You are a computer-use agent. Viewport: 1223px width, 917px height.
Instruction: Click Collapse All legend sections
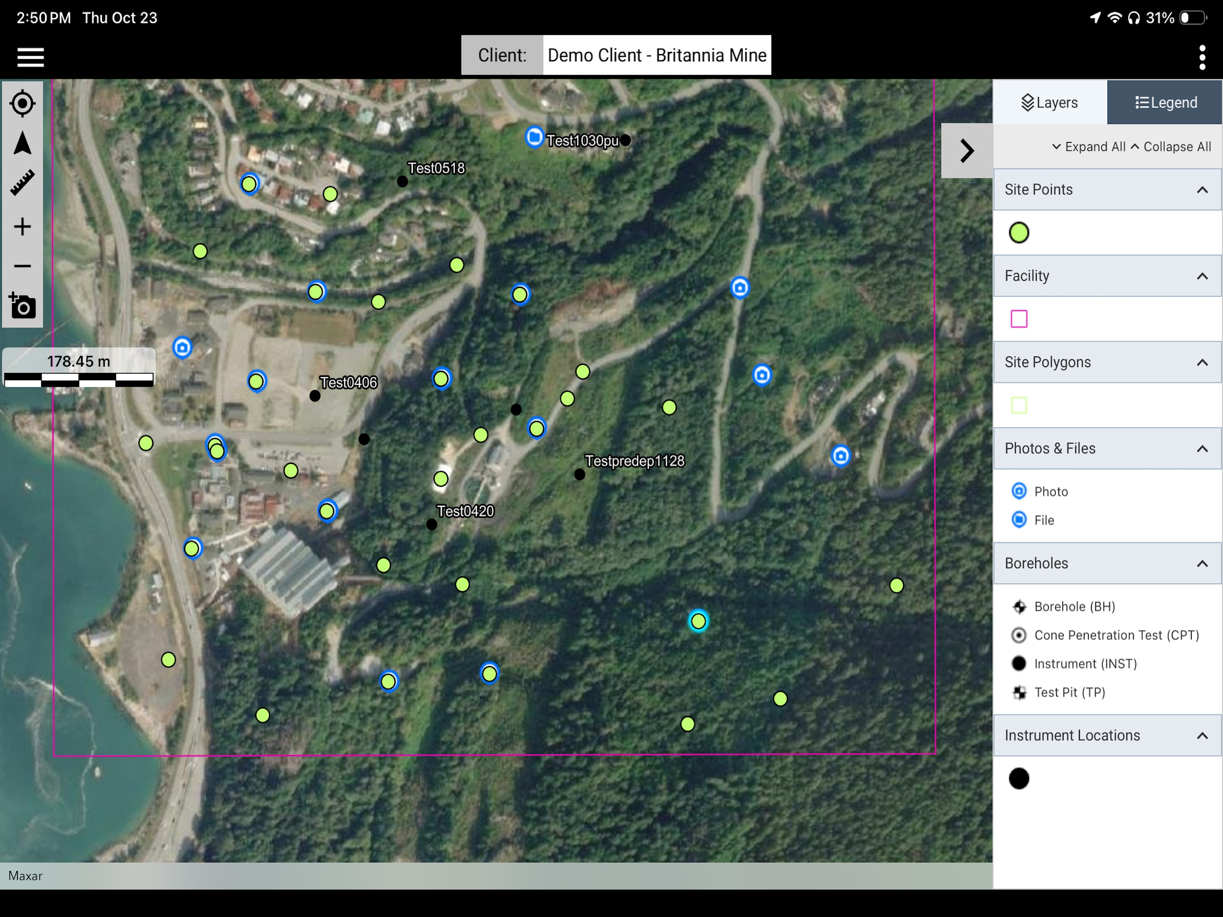coord(1171,146)
